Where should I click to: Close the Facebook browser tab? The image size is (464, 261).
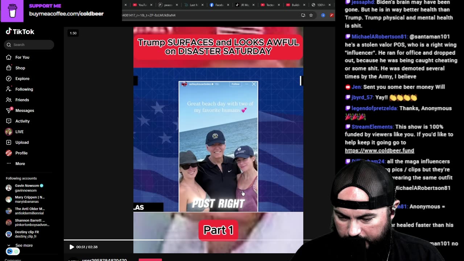228,5
